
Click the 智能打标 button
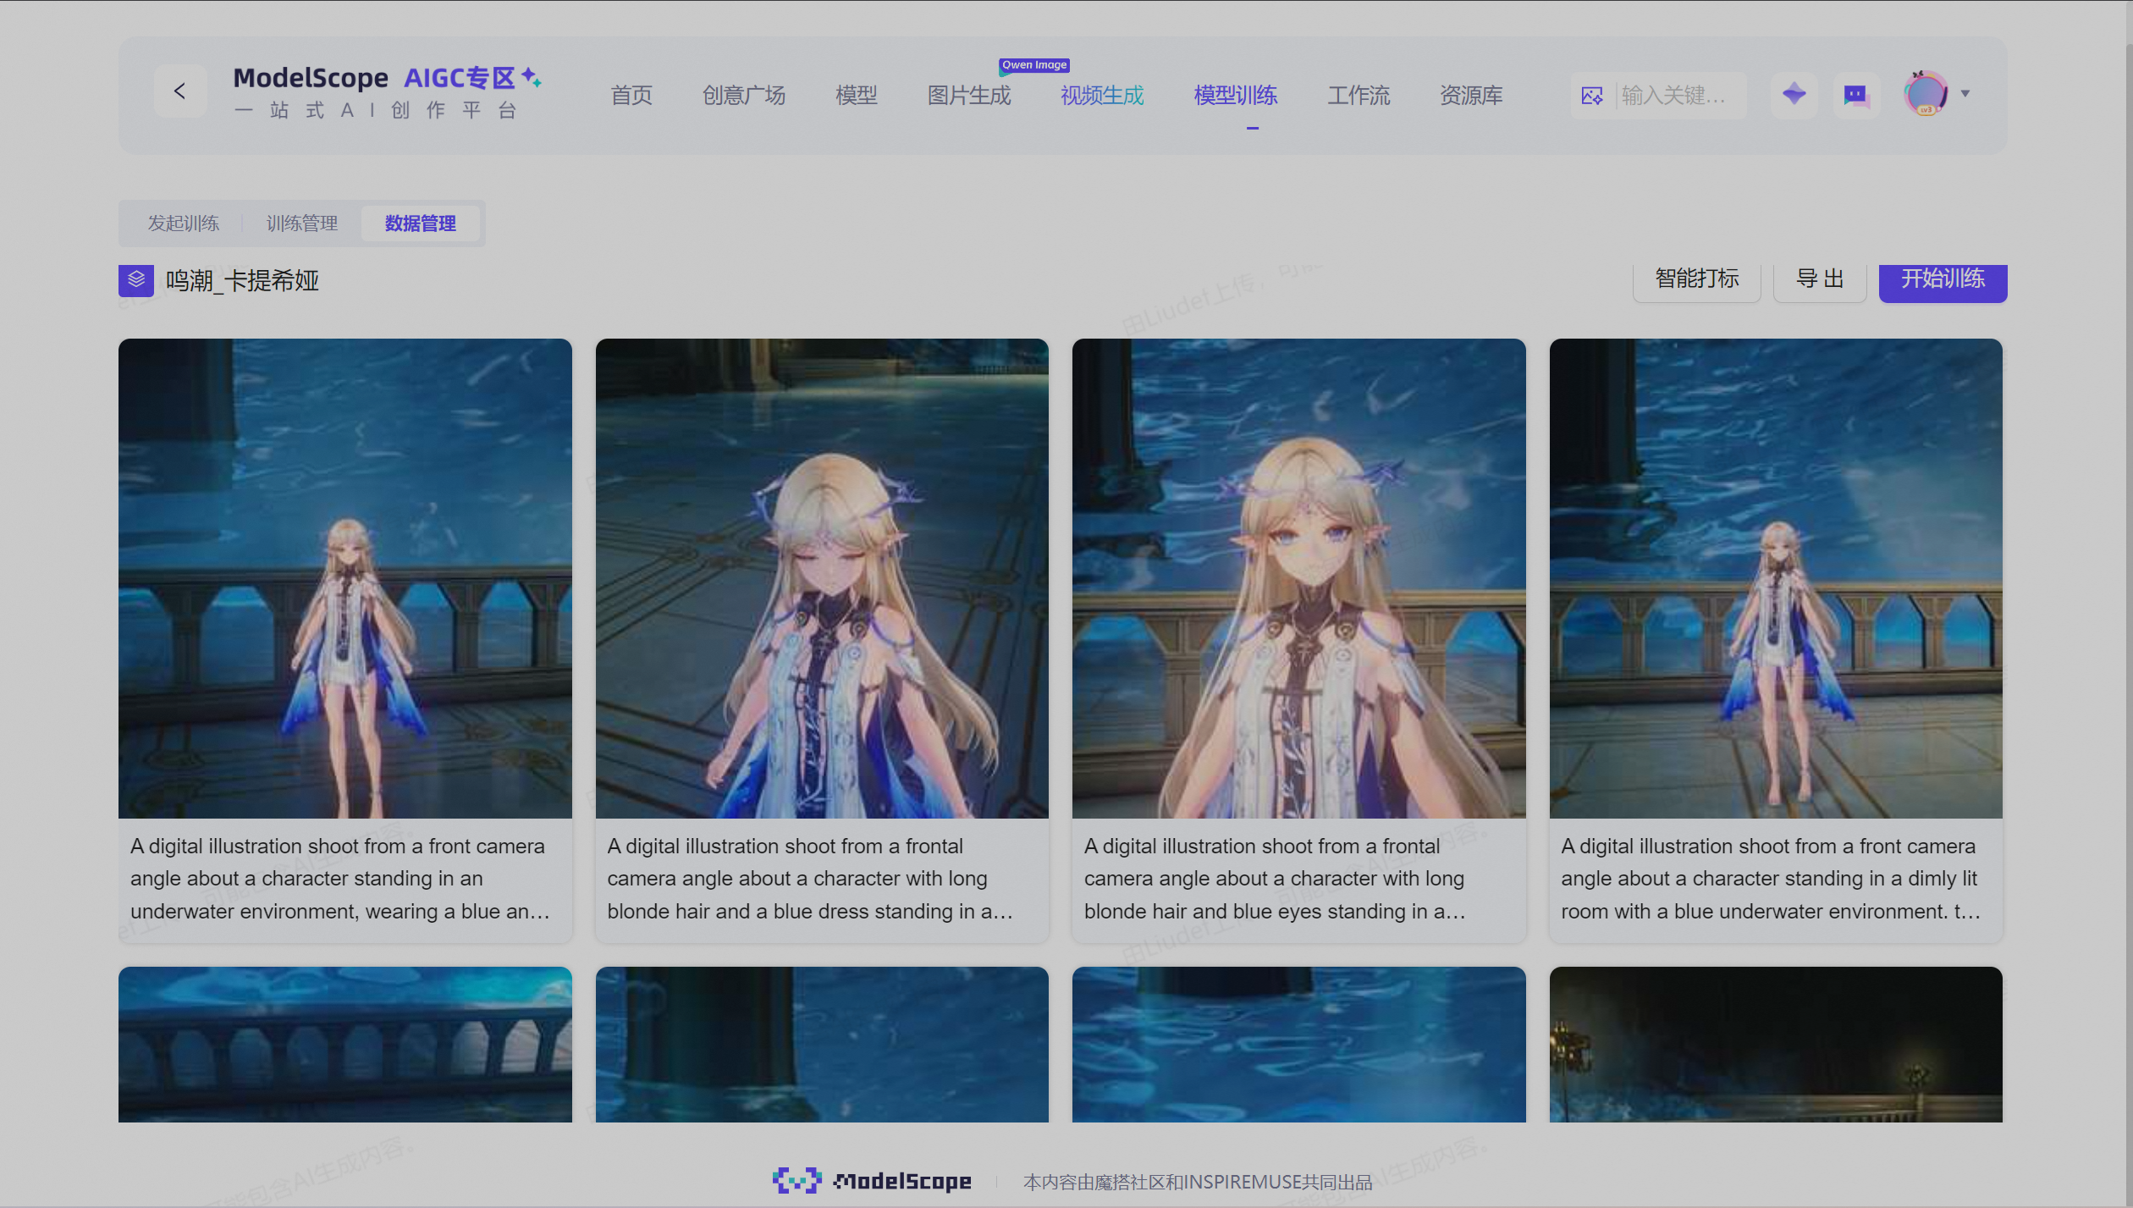tap(1697, 279)
